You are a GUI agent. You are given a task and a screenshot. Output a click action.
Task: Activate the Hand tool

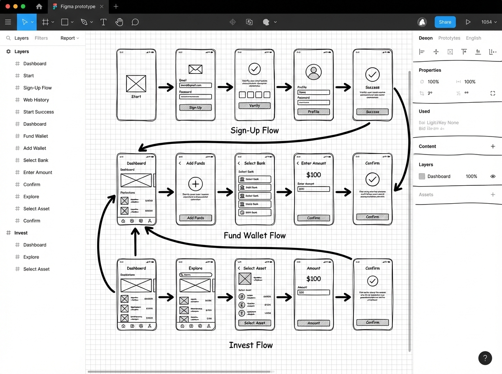tap(119, 22)
